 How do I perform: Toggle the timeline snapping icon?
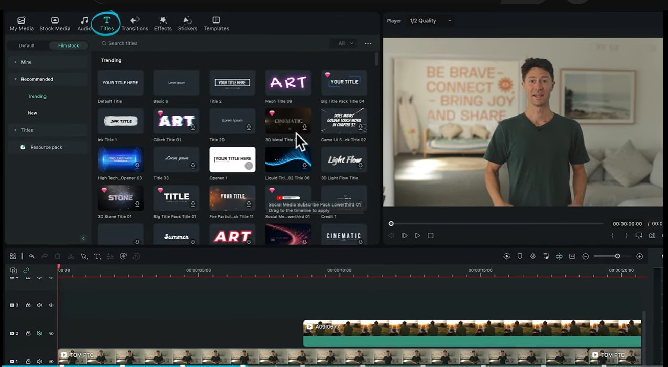559,256
